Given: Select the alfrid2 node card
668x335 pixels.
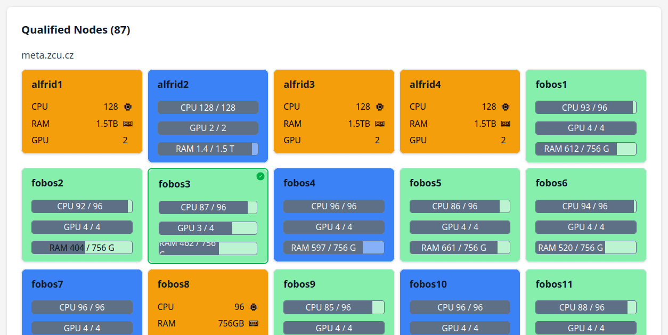Looking at the screenshot, I should point(208,116).
